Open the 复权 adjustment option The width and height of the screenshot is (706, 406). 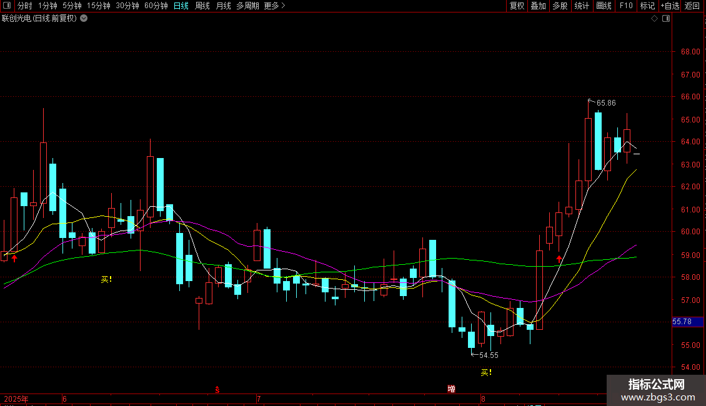[517, 6]
